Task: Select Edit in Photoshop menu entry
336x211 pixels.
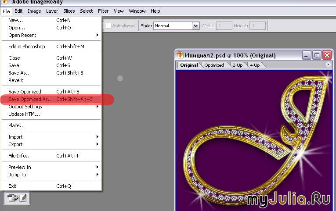Action: click(x=51, y=46)
